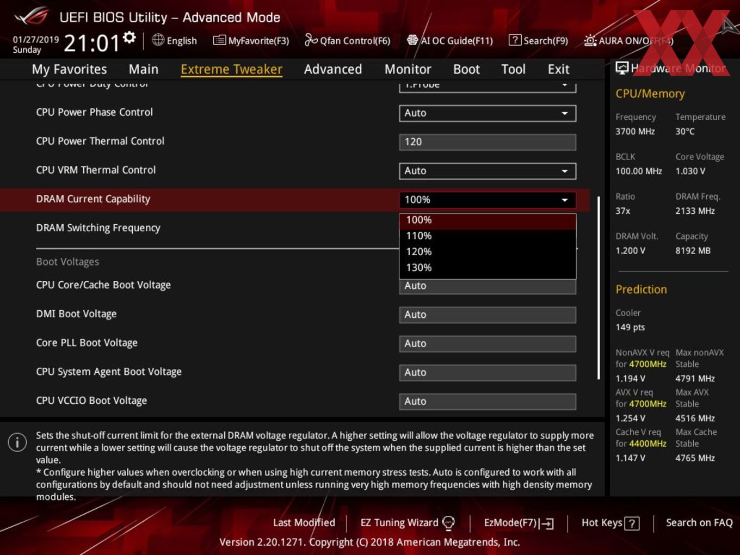Image resolution: width=740 pixels, height=555 pixels.
Task: Choose 100% from the dropdown list
Action: pyautogui.click(x=488, y=220)
